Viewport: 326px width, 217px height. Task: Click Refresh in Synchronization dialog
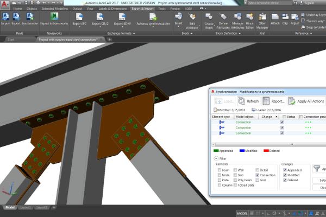(x=249, y=101)
